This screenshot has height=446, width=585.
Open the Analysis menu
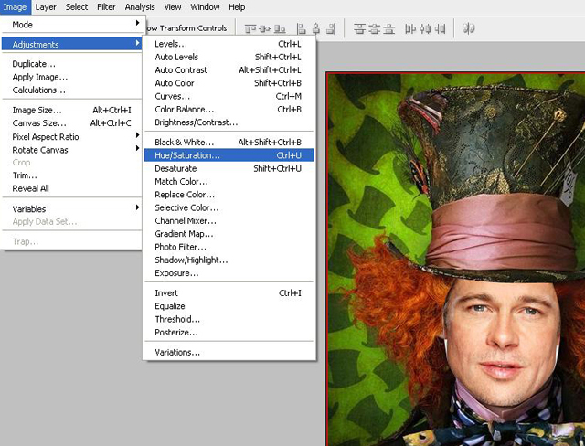140,7
